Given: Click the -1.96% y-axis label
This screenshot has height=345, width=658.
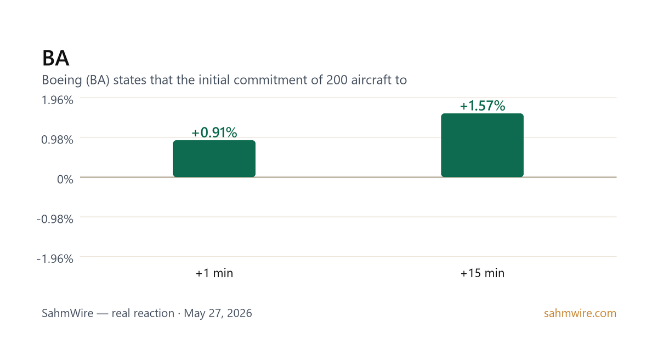Looking at the screenshot, I should (x=55, y=258).
